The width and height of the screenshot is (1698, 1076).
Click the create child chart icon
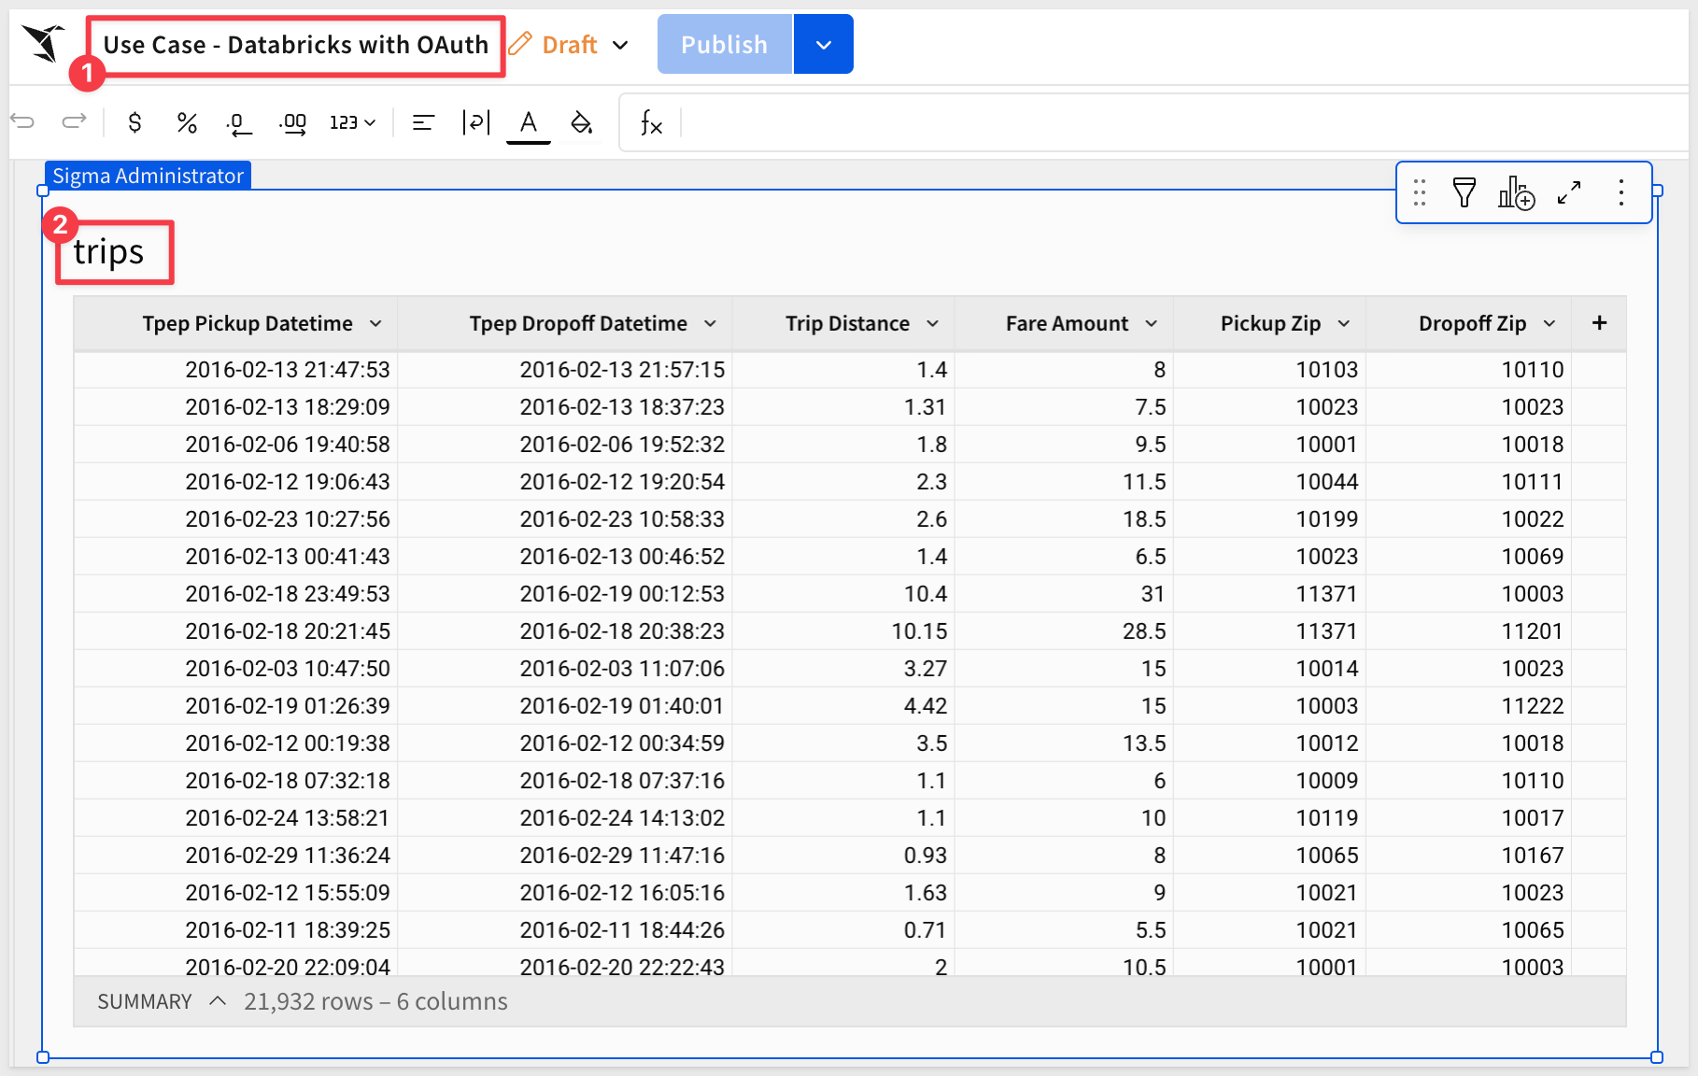(x=1516, y=193)
